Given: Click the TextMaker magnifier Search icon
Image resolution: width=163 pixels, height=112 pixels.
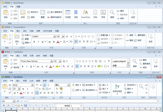Looking at the screenshot, I should [x=135, y=61].
